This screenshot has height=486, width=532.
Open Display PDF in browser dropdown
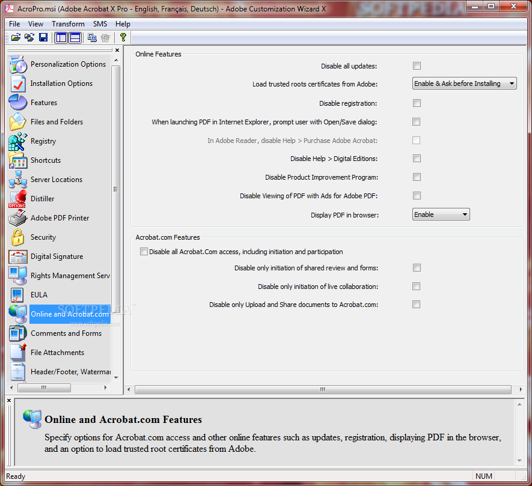[x=441, y=214]
